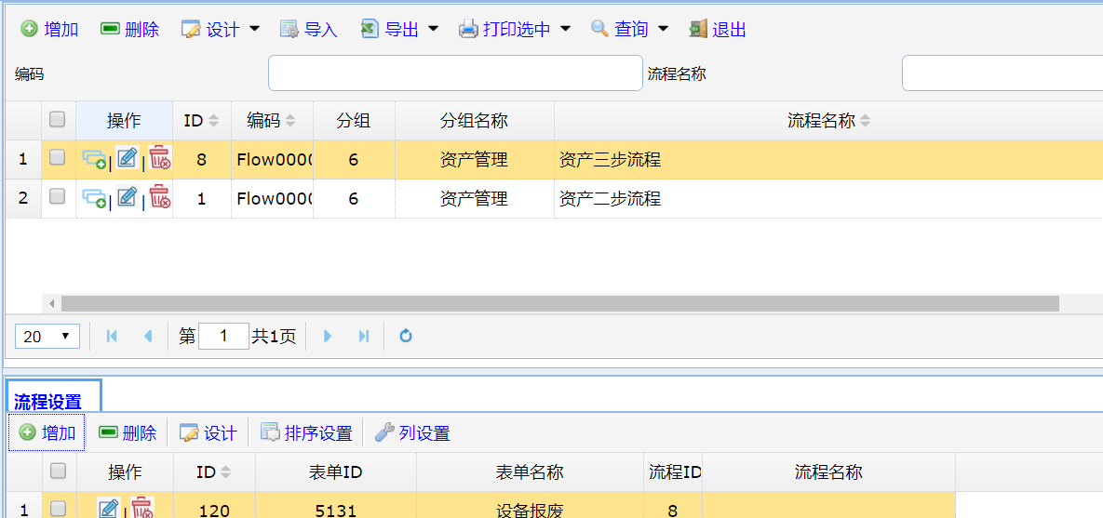Toggle the select-all checkbox in upper table header
The image size is (1103, 518).
[58, 120]
